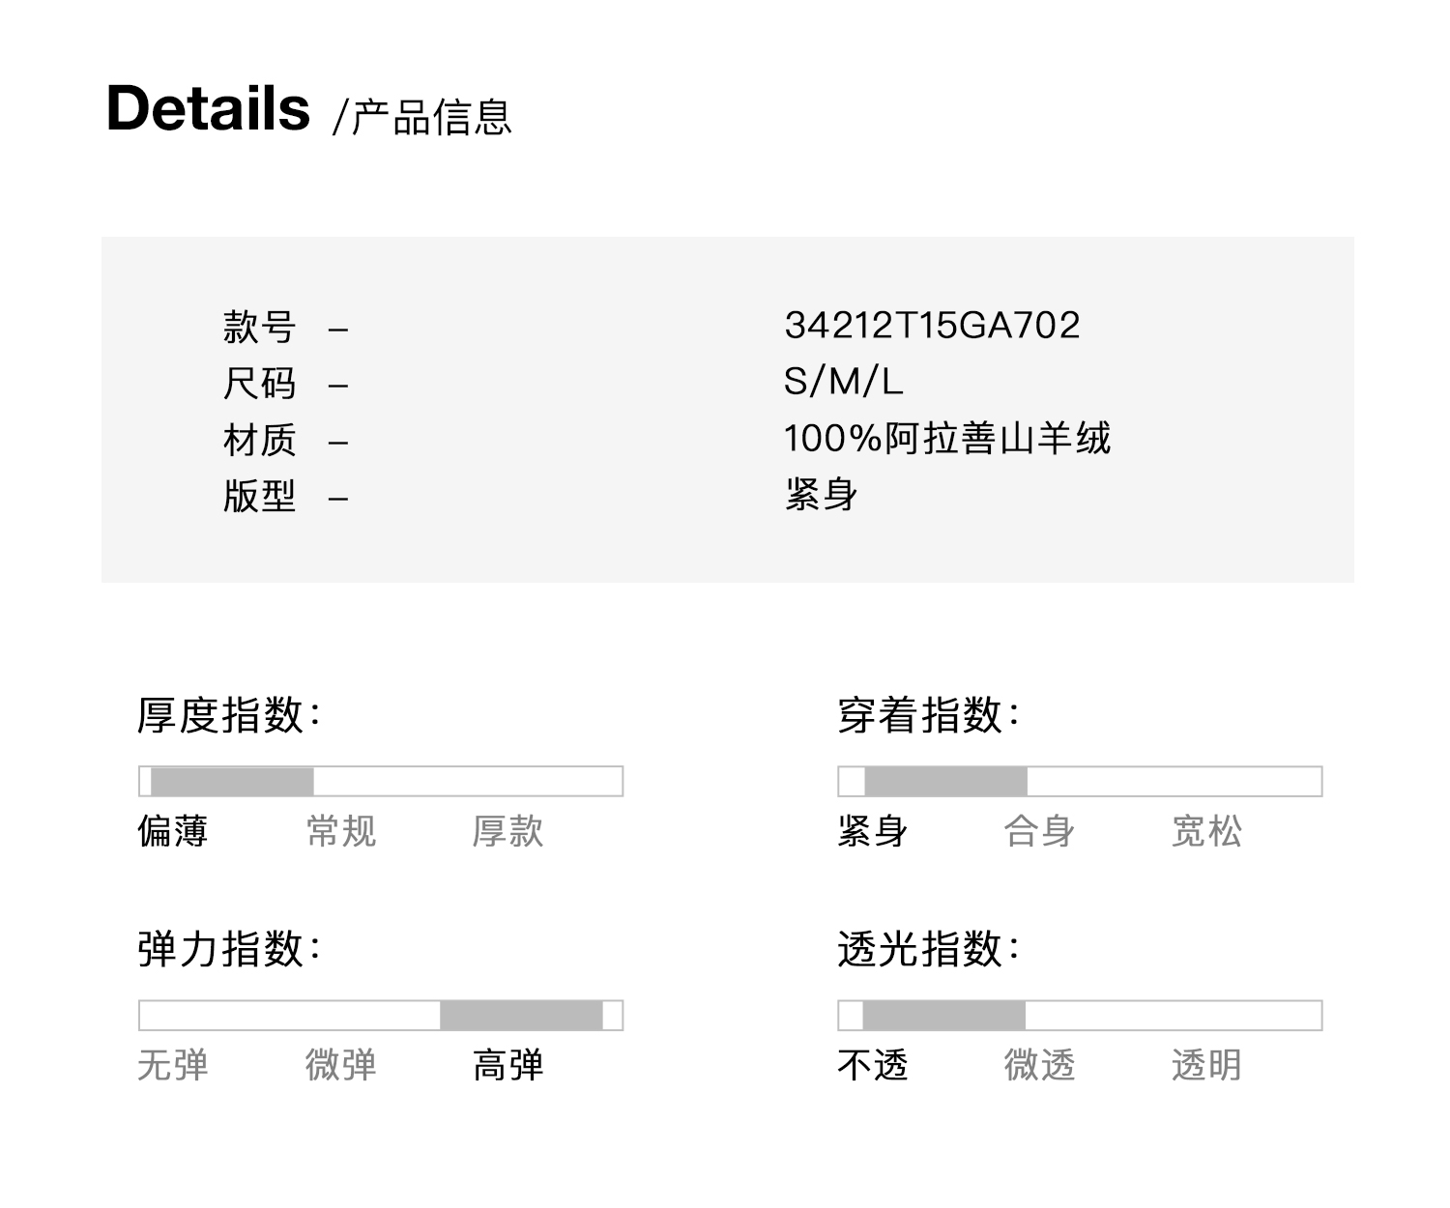Click the transparency index bar
Screen dimensions: 1450x1208
coord(1079,1016)
